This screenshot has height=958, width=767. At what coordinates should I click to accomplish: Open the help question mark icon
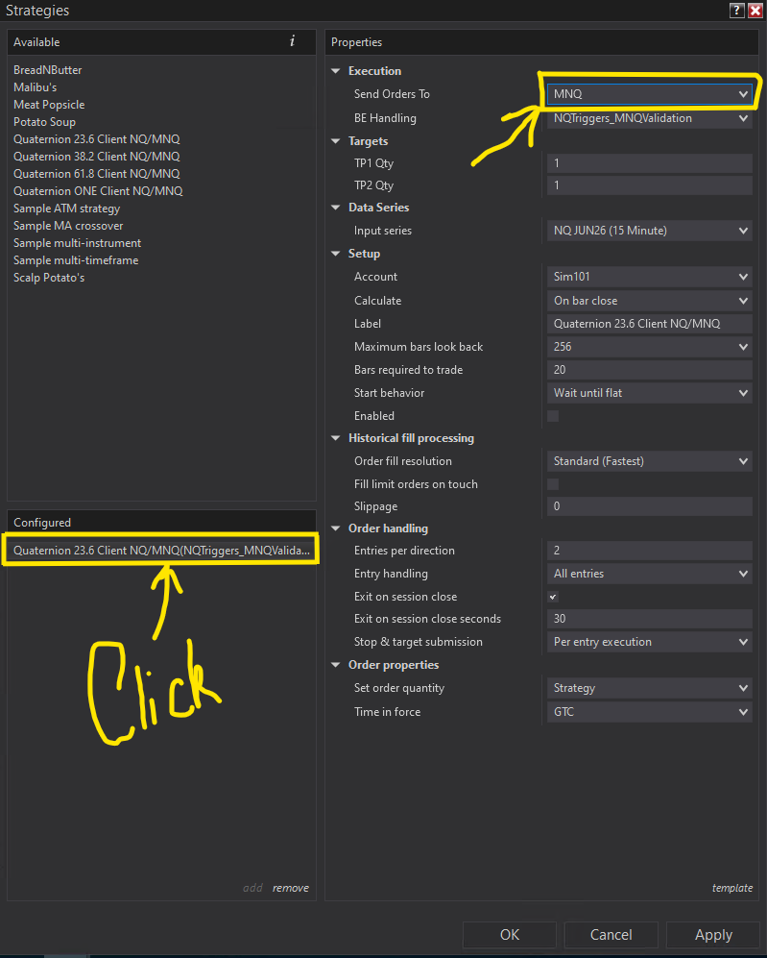click(x=736, y=10)
